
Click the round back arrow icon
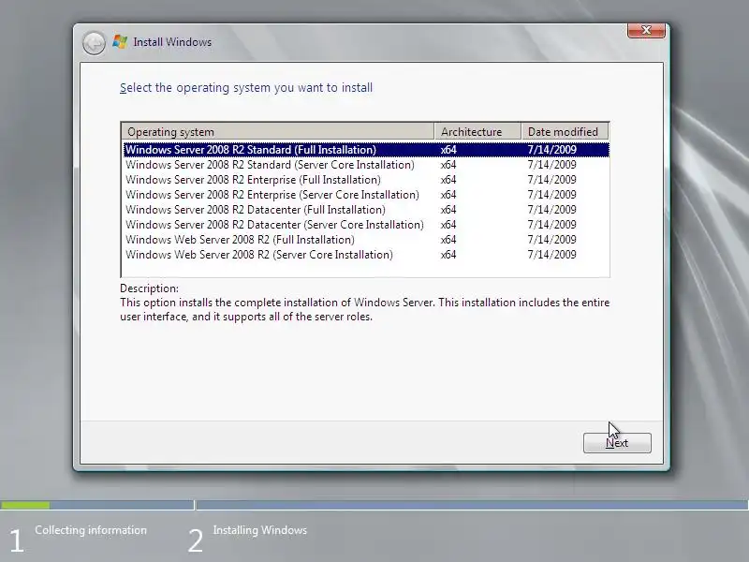[94, 43]
